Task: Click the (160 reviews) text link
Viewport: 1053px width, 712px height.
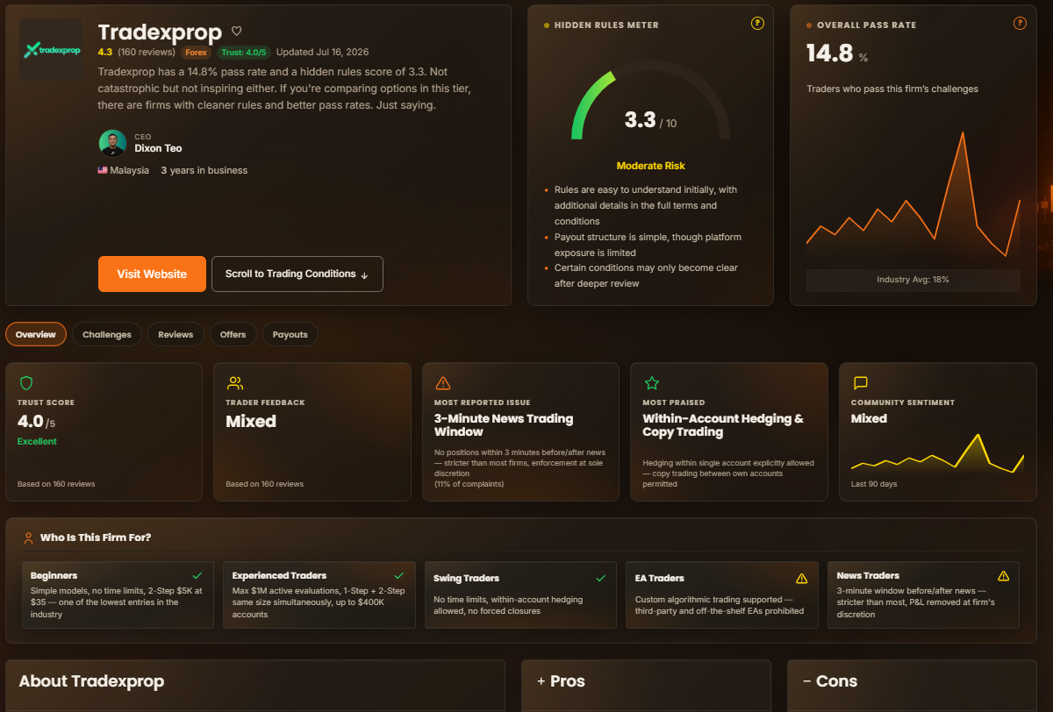Action: 147,53
